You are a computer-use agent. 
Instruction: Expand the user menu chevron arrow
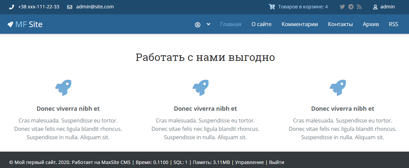tap(209, 24)
